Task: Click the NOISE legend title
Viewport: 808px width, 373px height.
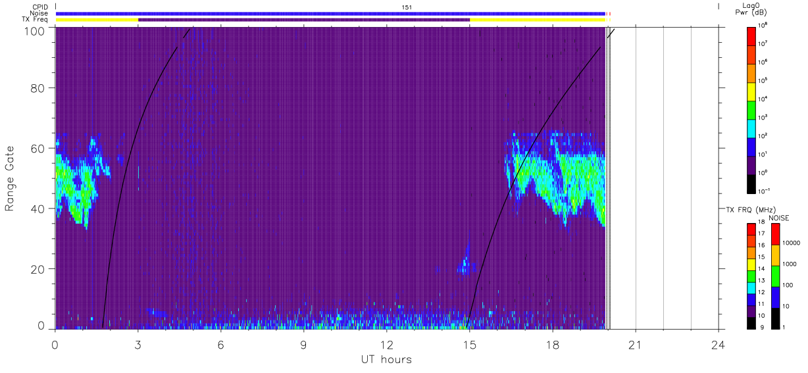Action: point(779,217)
